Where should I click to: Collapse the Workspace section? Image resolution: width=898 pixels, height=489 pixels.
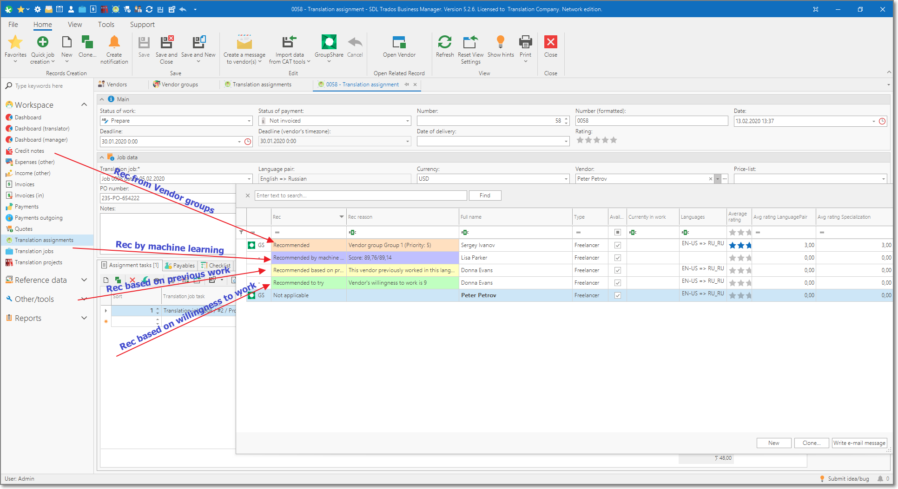coord(84,104)
